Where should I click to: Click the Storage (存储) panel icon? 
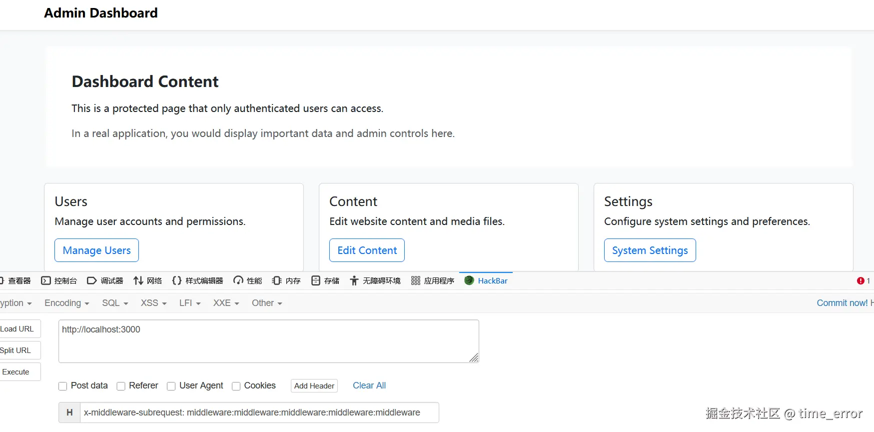pyautogui.click(x=316, y=281)
